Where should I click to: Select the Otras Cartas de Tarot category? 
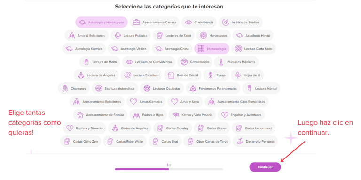207,141
